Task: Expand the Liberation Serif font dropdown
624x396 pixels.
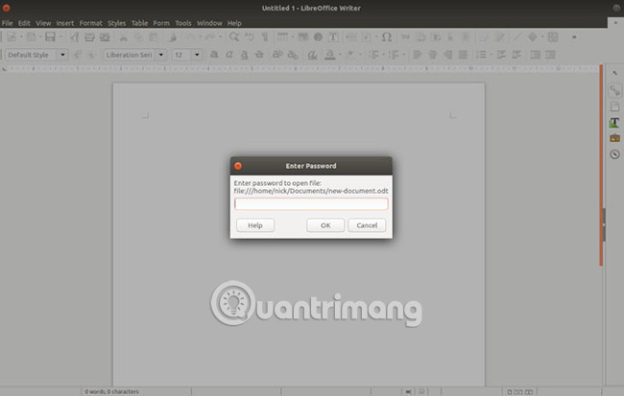Action: pos(160,55)
